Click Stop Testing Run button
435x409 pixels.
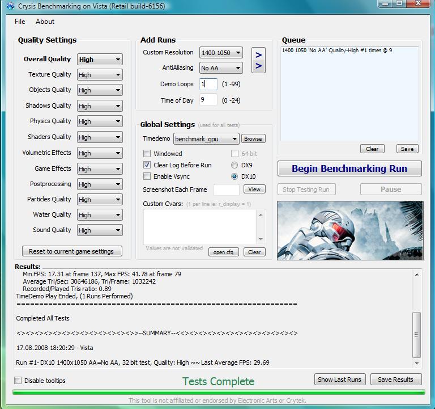coord(306,189)
